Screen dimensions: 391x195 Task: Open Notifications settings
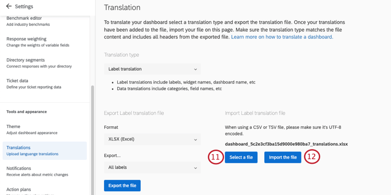(37, 171)
